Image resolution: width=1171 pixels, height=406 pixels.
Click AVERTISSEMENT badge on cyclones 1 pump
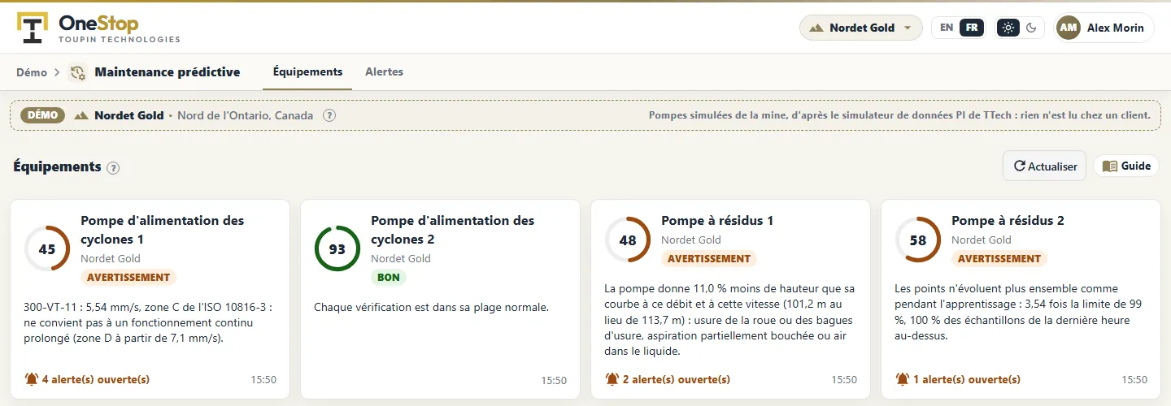point(128,277)
